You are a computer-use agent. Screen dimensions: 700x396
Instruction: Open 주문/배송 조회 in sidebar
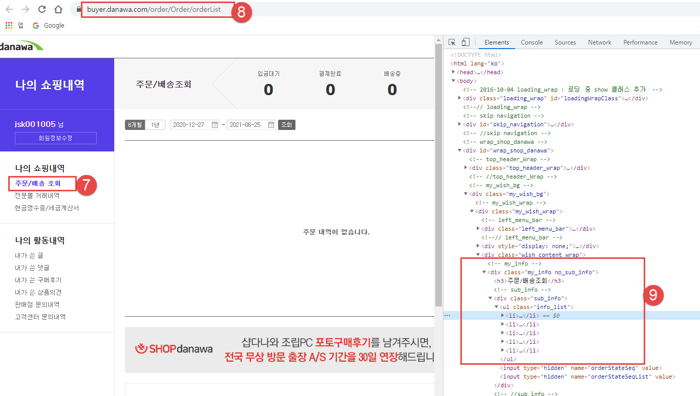tap(38, 183)
